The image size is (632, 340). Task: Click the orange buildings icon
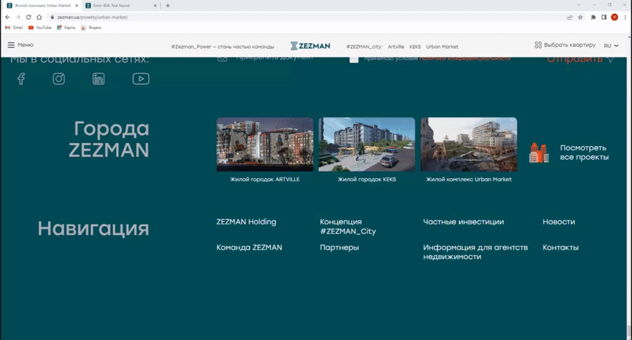[x=539, y=153]
